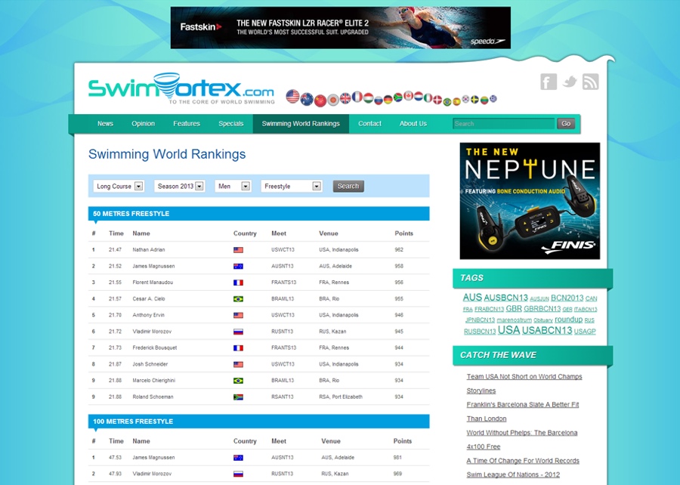680x485 pixels.
Task: Select the Japan flag ball
Action: 333,100
